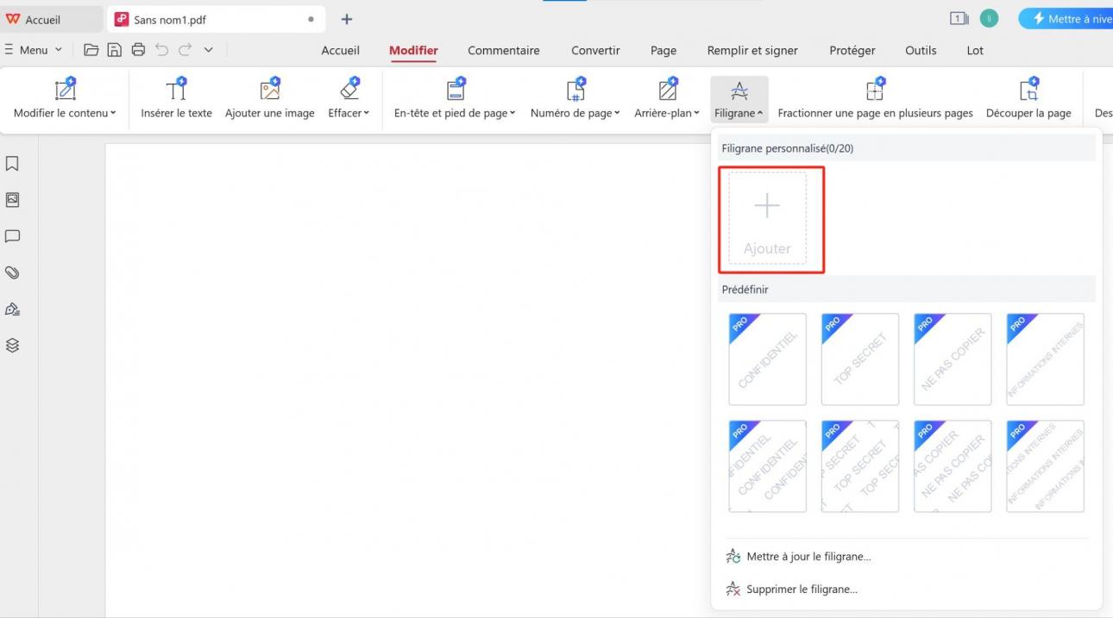Choose tiled INFORMATIONS INTERNES watermark preset
Viewport: 1113px width, 618px height.
[x=1045, y=466]
